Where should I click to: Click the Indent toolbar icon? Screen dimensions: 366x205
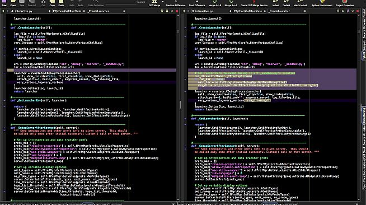pos(276,3)
